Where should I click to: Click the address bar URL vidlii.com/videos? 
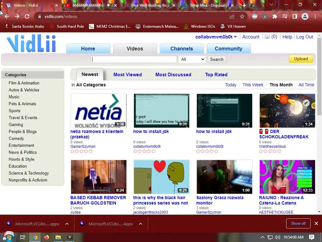[x=61, y=16]
